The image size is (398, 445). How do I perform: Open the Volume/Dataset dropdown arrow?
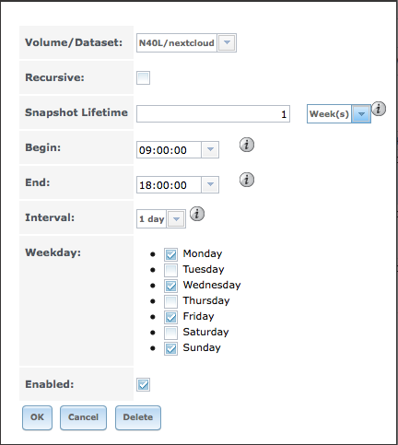pos(227,42)
